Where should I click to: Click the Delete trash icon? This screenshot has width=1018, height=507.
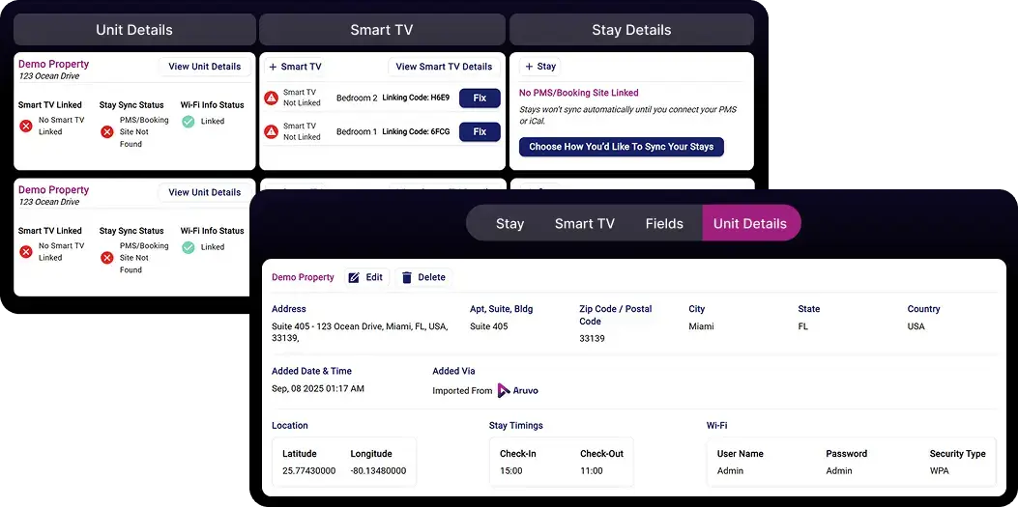(x=407, y=277)
